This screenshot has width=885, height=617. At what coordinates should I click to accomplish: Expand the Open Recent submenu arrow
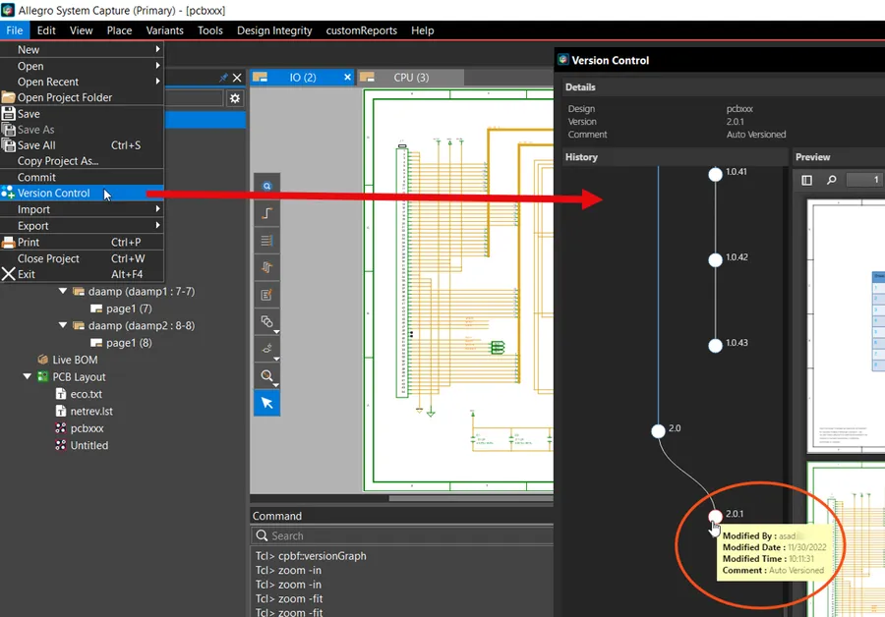pyautogui.click(x=157, y=82)
